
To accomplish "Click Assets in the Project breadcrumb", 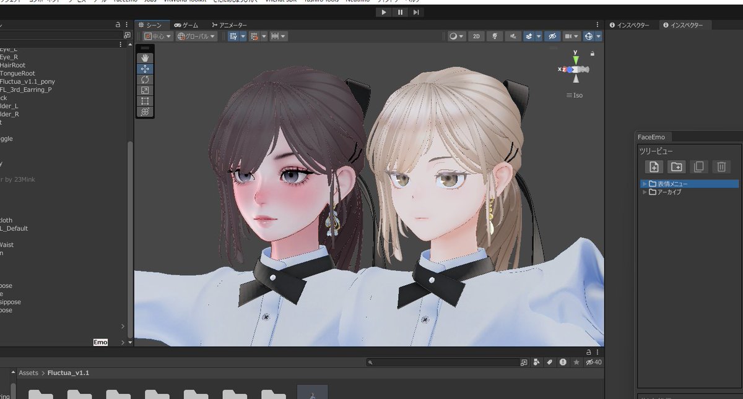I will 28,373.
